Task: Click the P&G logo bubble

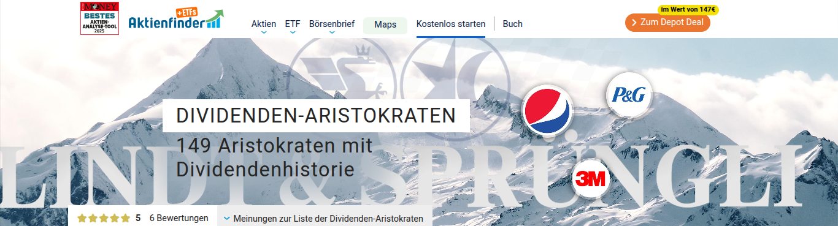Action: (629, 96)
